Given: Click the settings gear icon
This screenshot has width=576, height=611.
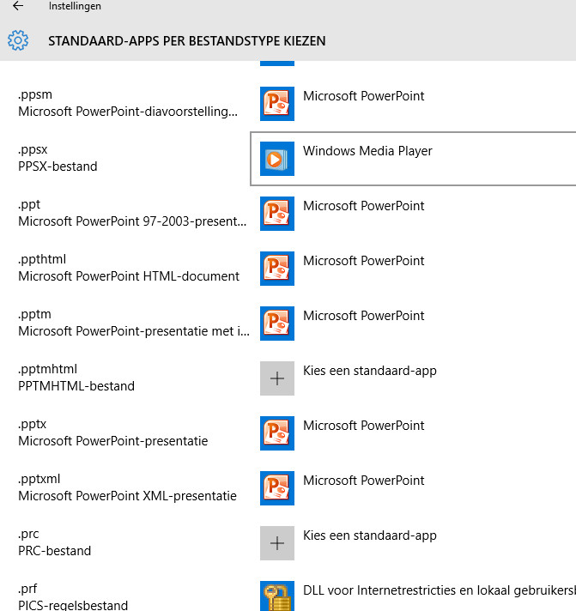Looking at the screenshot, I should coord(18,40).
